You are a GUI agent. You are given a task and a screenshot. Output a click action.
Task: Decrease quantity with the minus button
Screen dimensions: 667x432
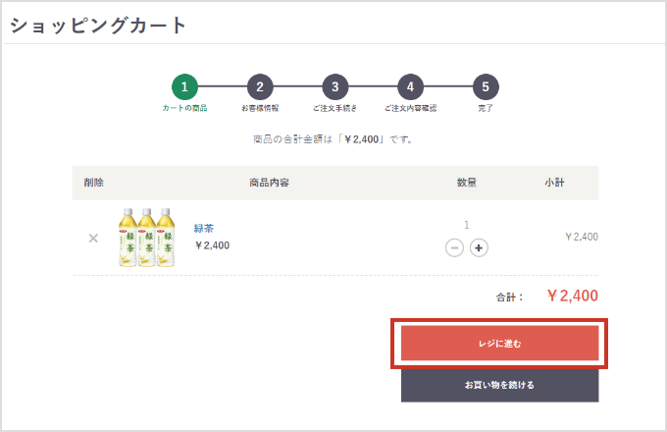tap(454, 247)
